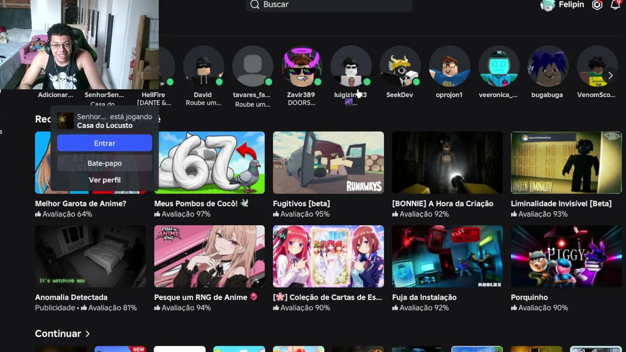Click the SeekDev name label
This screenshot has height=352, width=626.
(400, 95)
